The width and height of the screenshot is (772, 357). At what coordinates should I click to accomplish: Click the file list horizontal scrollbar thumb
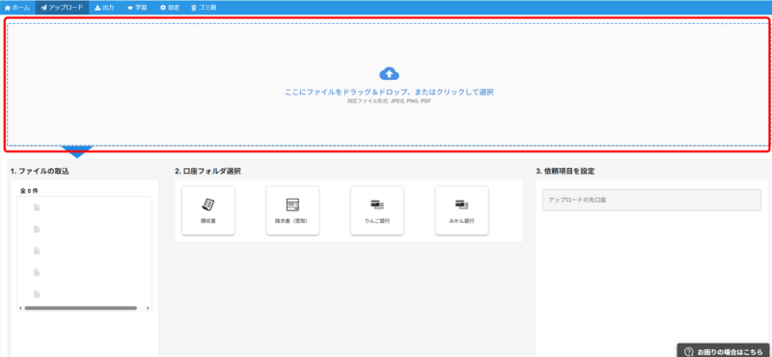pyautogui.click(x=81, y=308)
